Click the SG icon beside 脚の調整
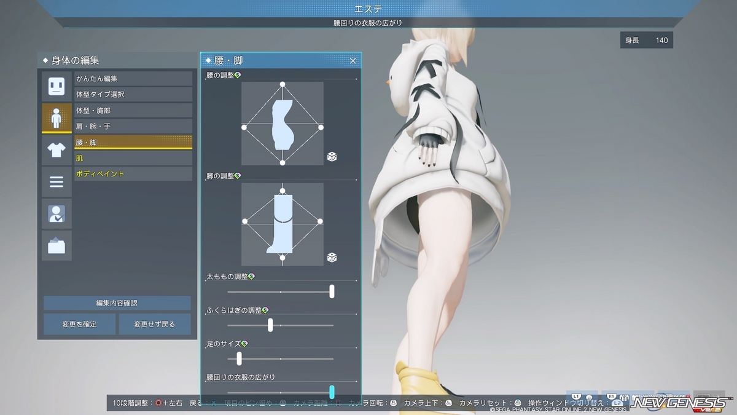Viewport: 737px width, 415px height. point(238,176)
